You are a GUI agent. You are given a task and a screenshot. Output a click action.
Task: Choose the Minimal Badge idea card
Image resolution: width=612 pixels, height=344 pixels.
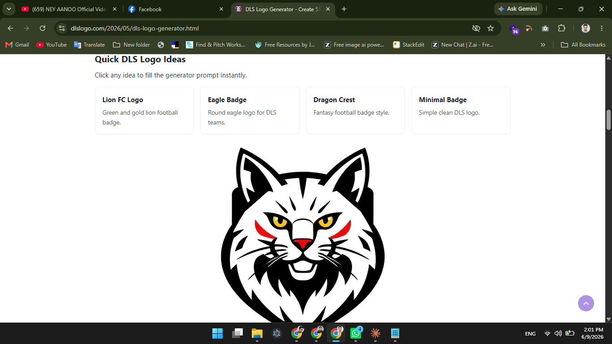pyautogui.click(x=461, y=110)
